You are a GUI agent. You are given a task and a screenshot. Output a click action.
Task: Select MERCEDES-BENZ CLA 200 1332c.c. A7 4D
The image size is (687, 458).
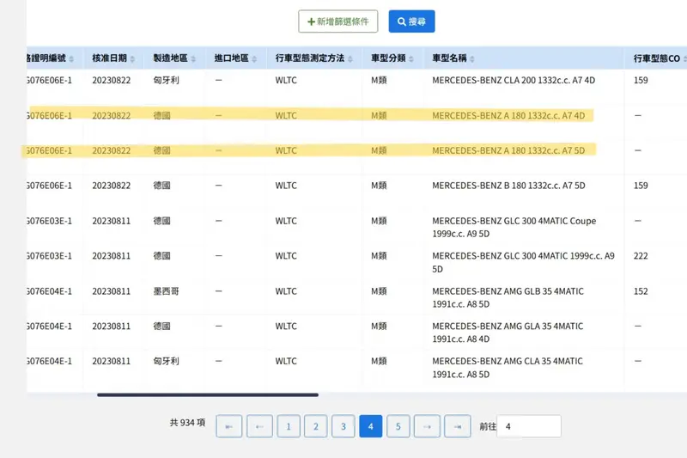[x=514, y=80]
